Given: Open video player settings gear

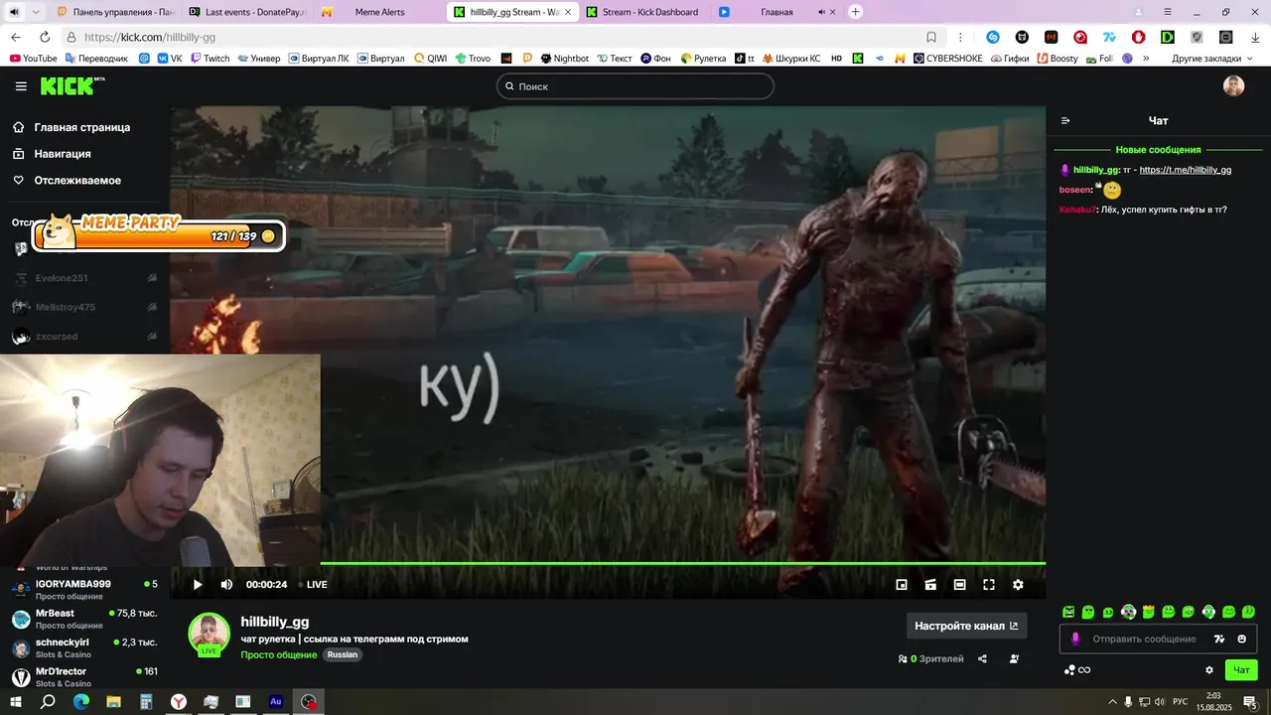Looking at the screenshot, I should 1018,585.
